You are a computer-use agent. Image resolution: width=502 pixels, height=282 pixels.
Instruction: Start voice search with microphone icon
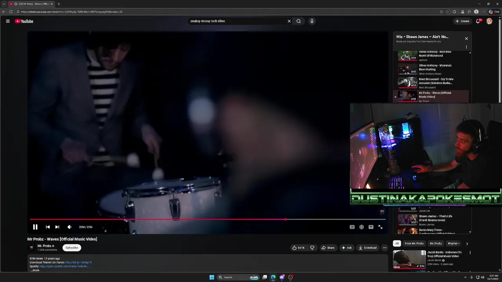pyautogui.click(x=312, y=21)
